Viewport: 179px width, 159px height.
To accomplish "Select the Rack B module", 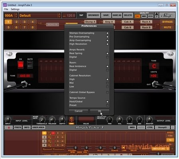I will click(146, 27).
